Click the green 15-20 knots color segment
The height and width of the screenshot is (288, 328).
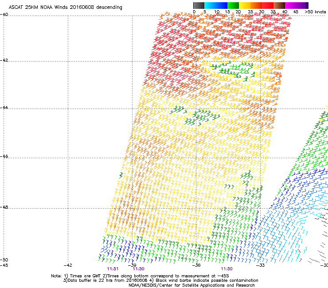233,5
